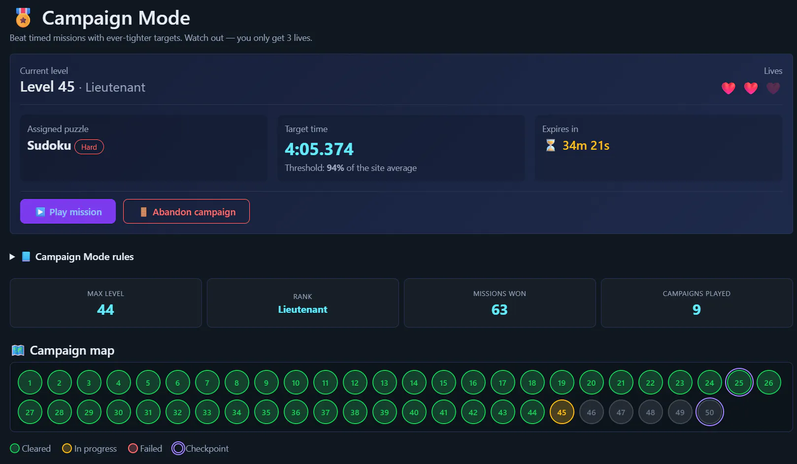Start the mission with Play mission

click(x=68, y=211)
